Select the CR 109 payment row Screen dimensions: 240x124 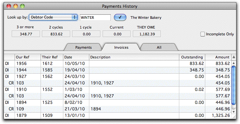[118, 109]
